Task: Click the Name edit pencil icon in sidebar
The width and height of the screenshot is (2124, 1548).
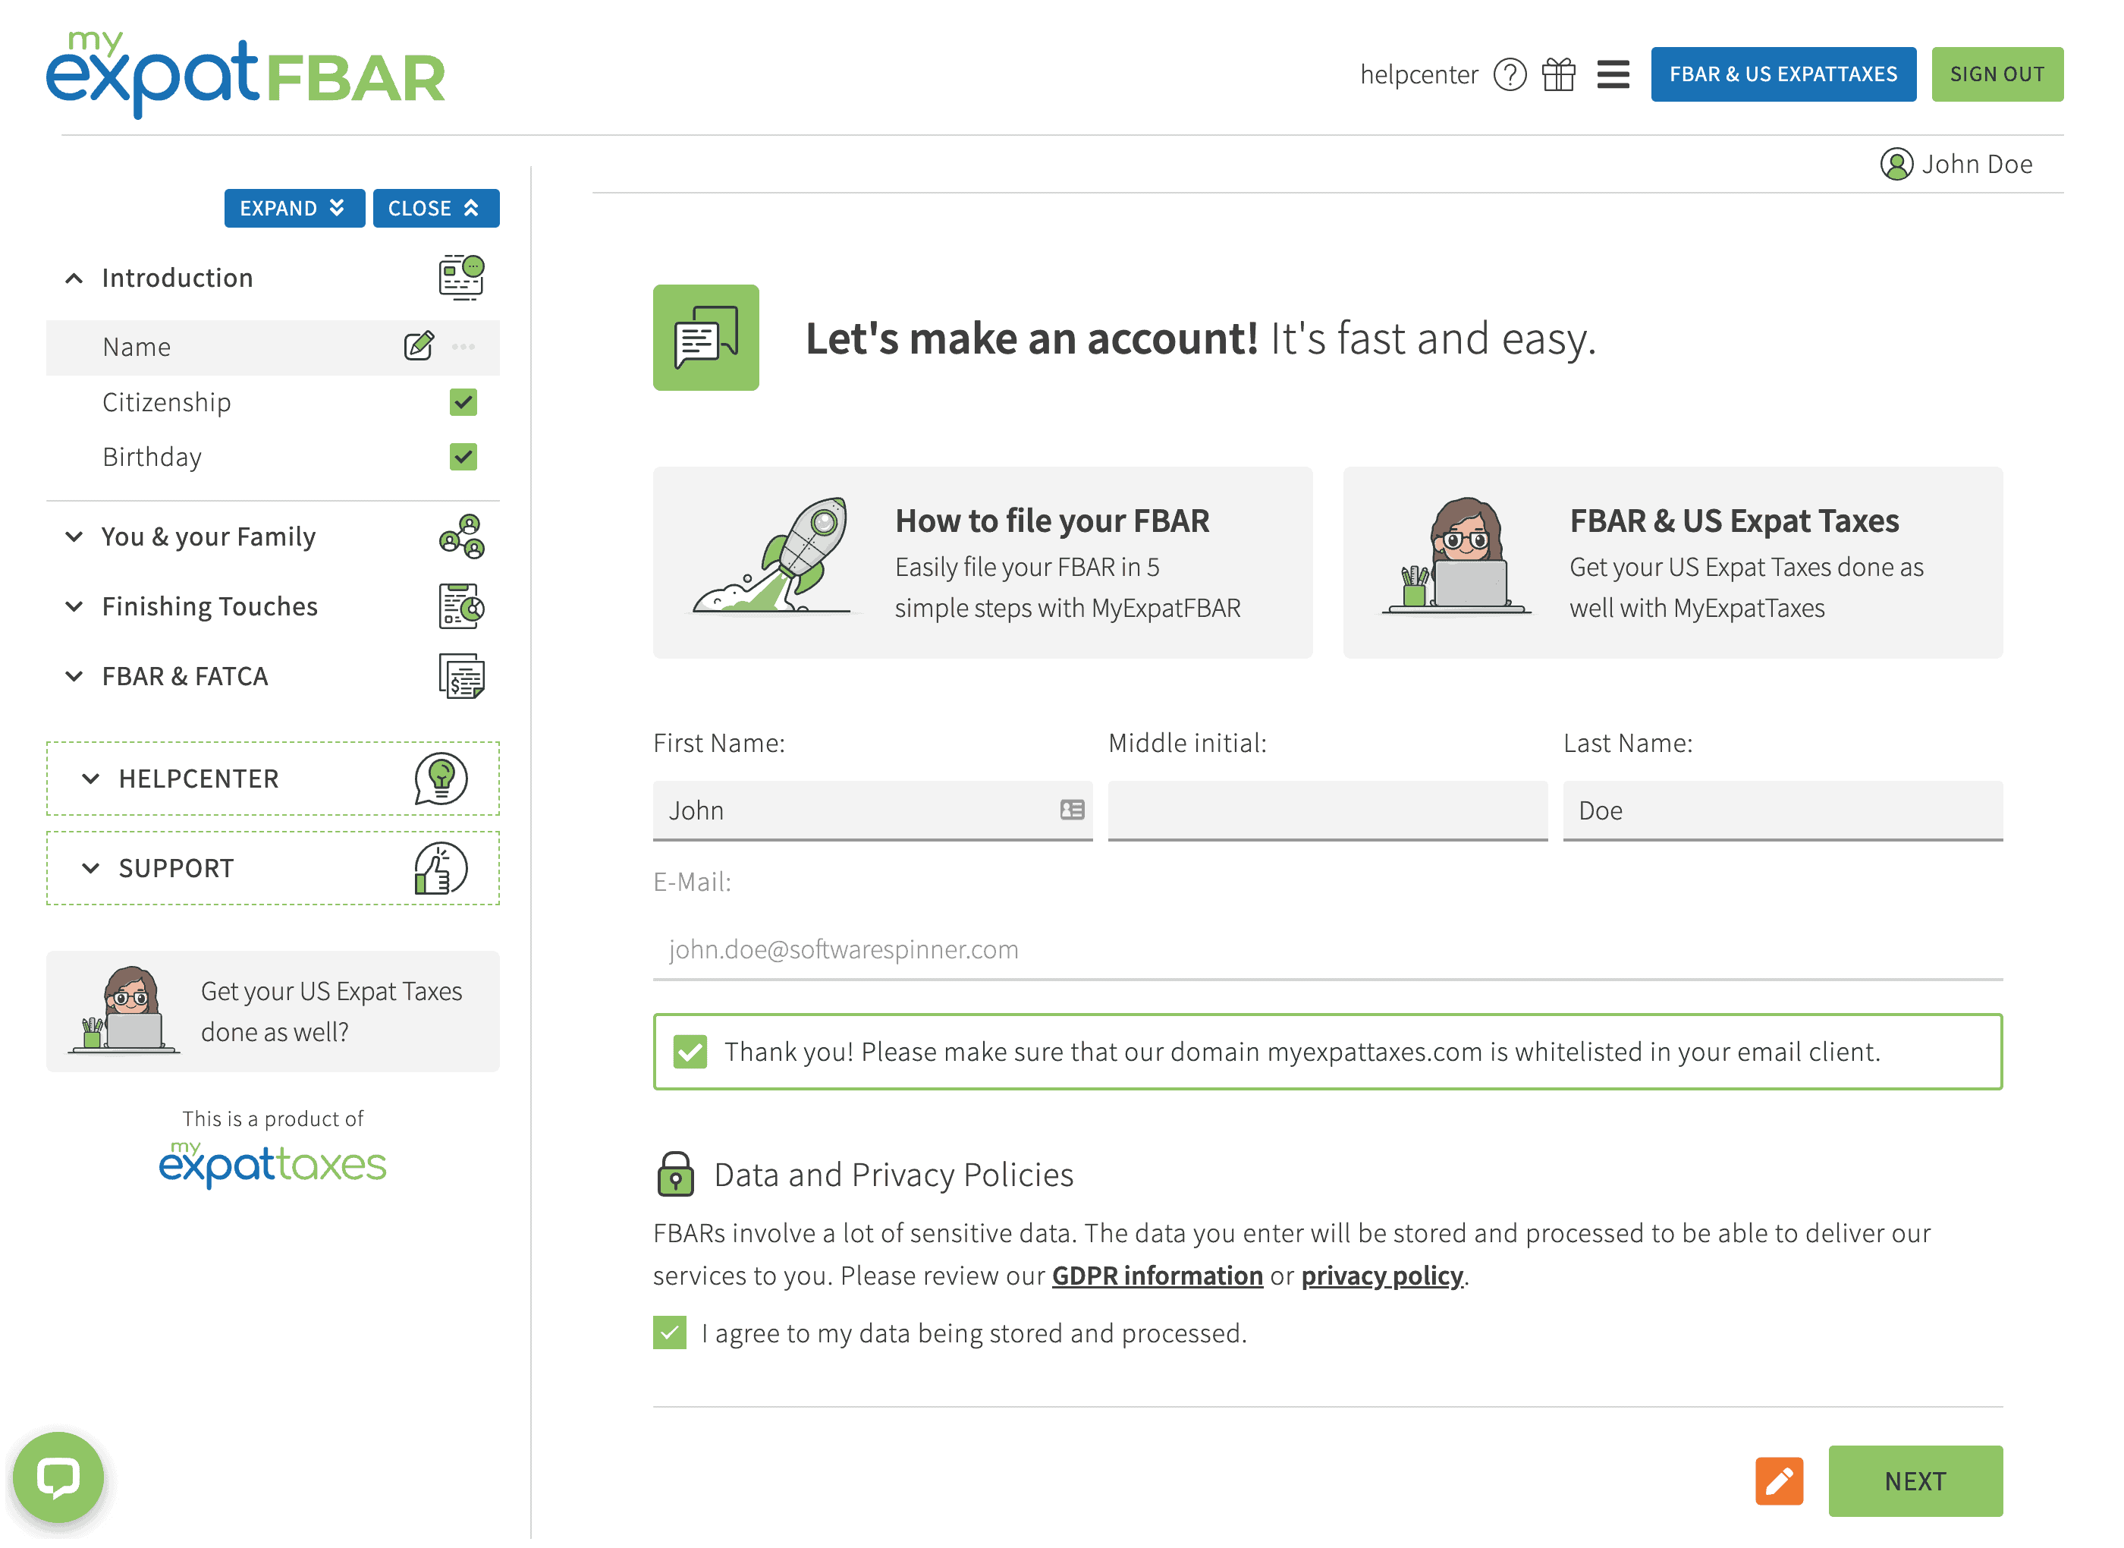Action: [x=419, y=347]
